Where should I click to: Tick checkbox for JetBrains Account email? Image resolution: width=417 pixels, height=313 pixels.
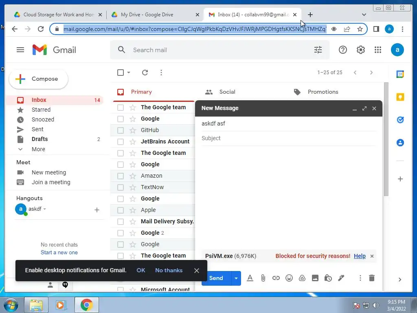point(121,141)
